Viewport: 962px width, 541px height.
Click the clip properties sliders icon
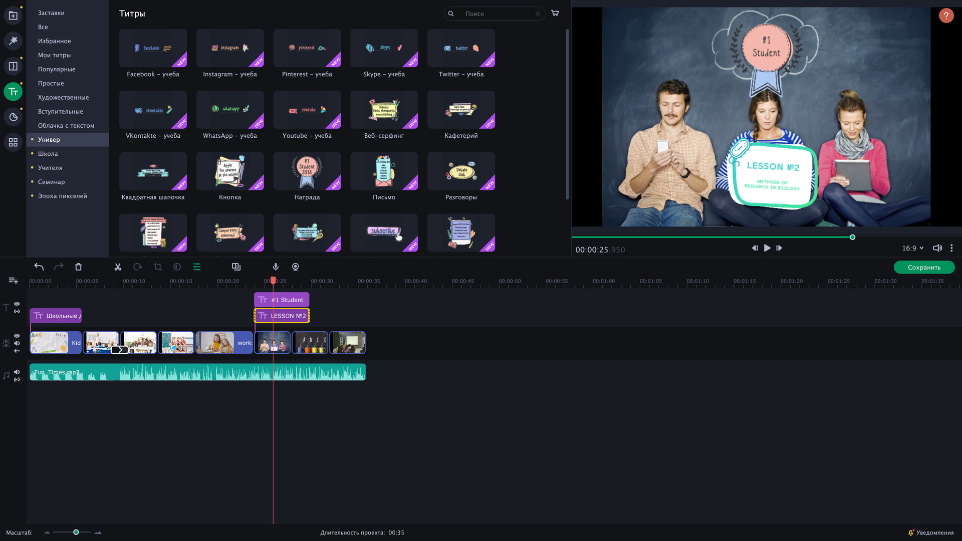coord(197,267)
